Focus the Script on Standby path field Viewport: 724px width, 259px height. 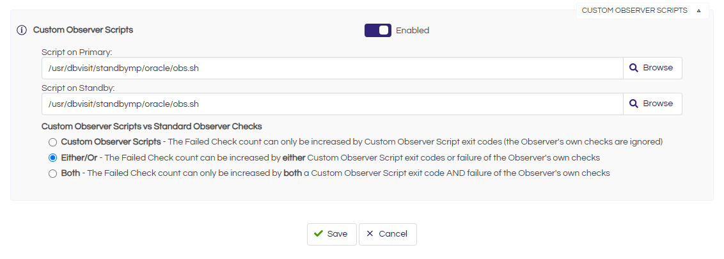coord(333,104)
